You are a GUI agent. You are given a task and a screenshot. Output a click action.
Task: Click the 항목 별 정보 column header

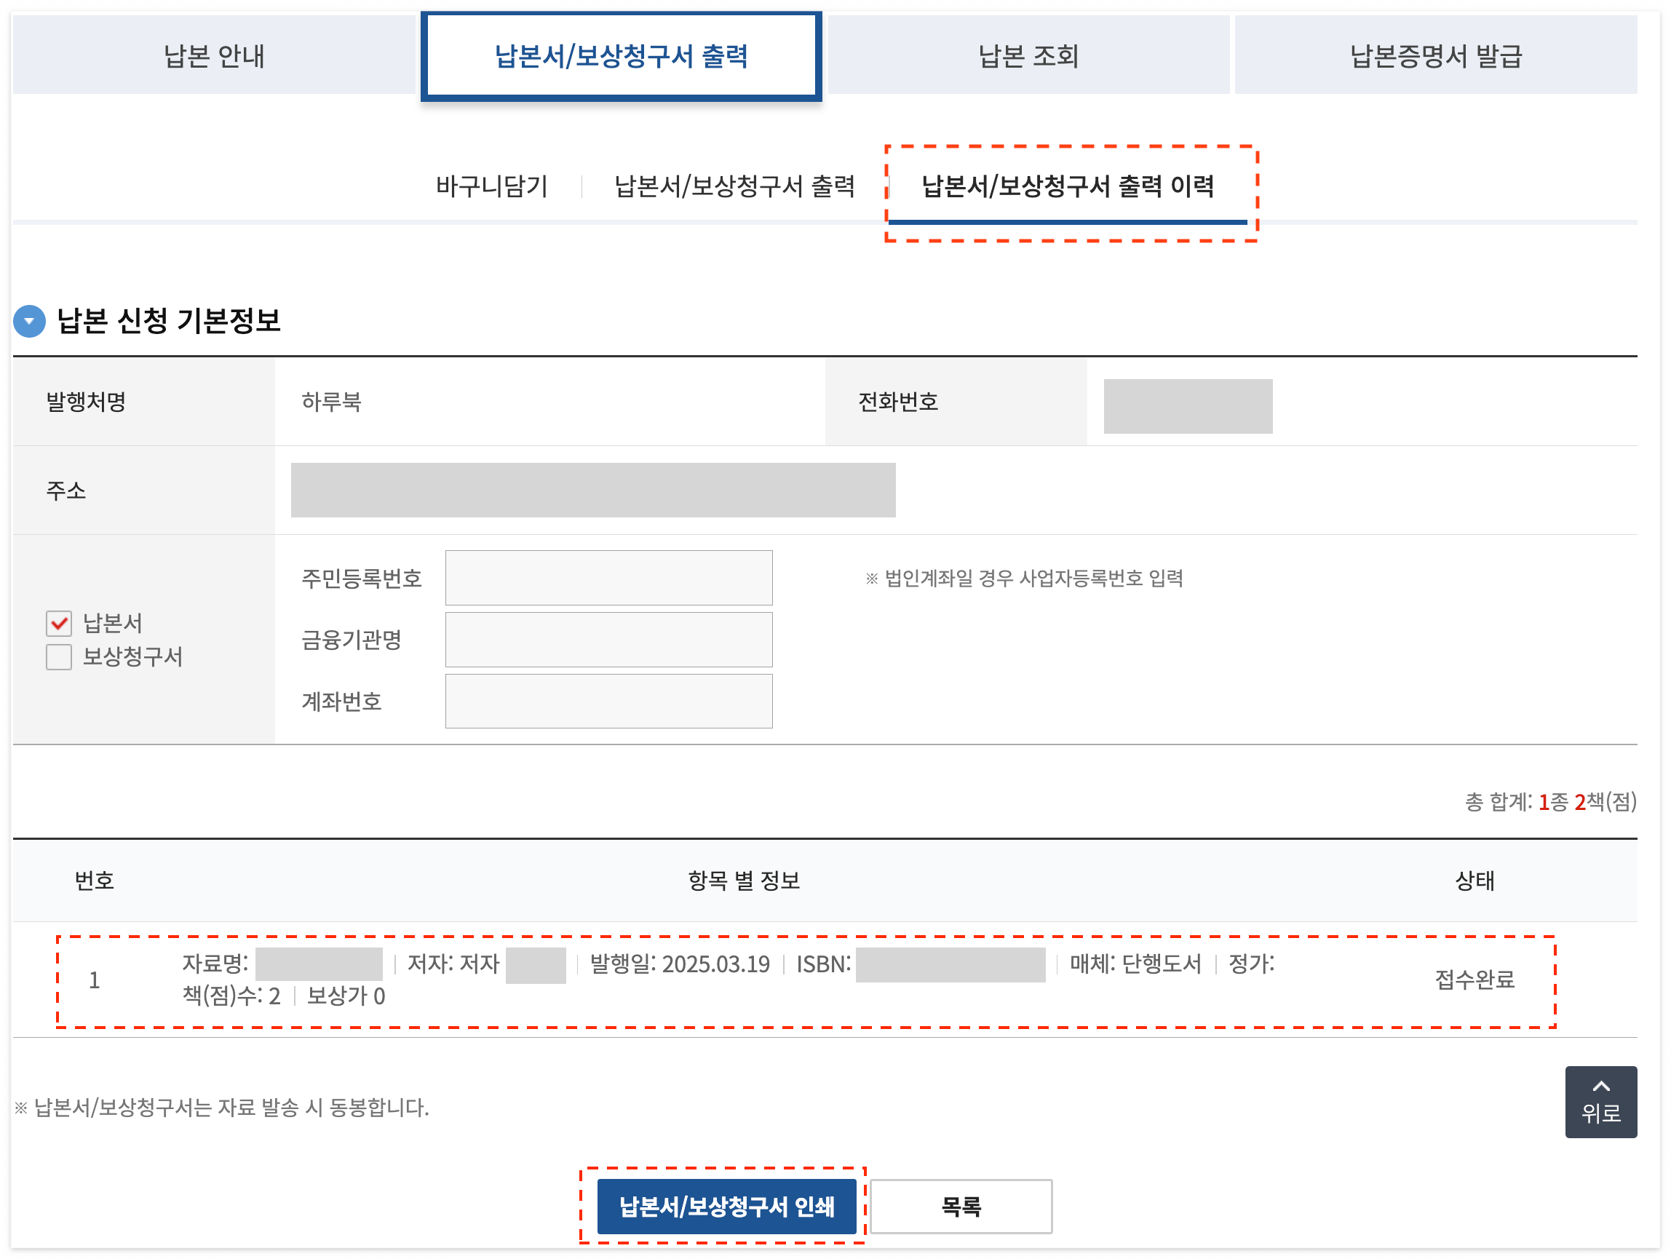[742, 880]
